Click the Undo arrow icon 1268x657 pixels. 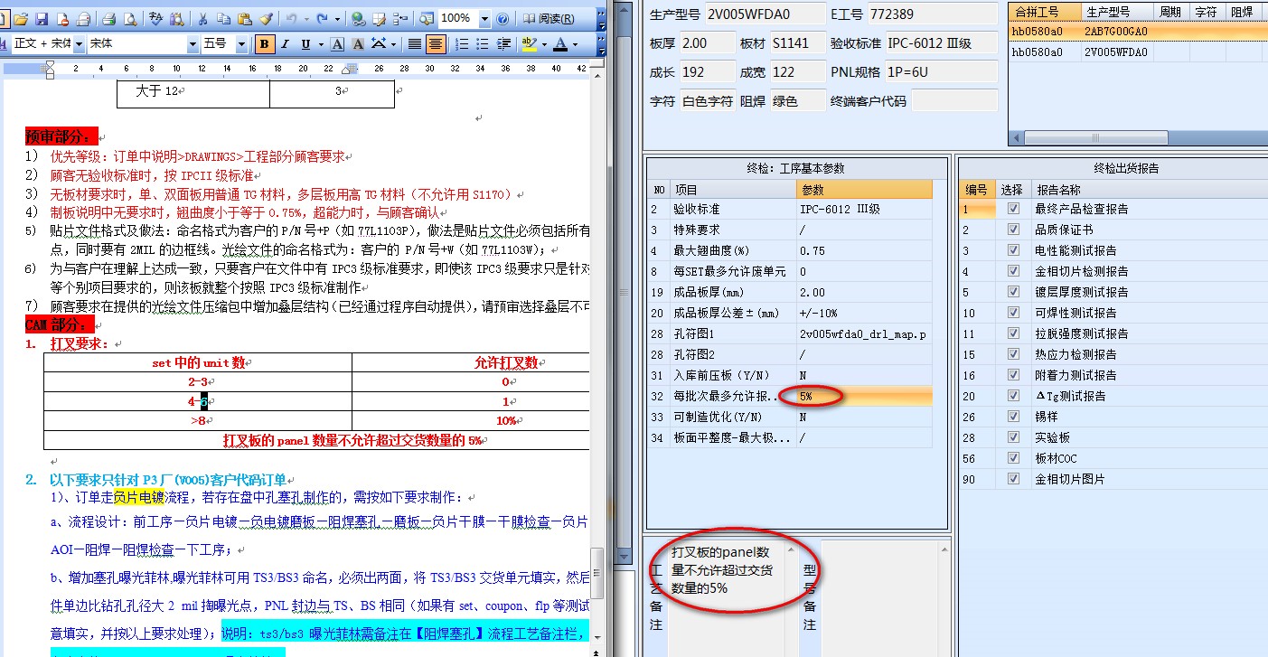click(291, 18)
